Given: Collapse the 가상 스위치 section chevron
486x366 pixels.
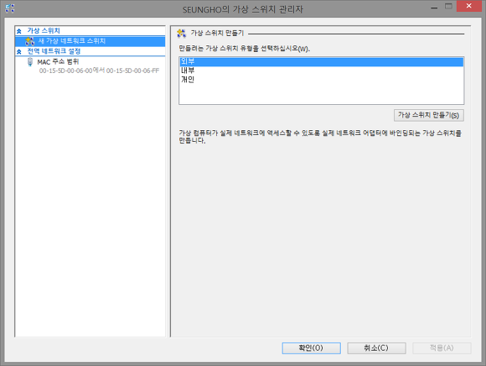Looking at the screenshot, I should pos(19,31).
